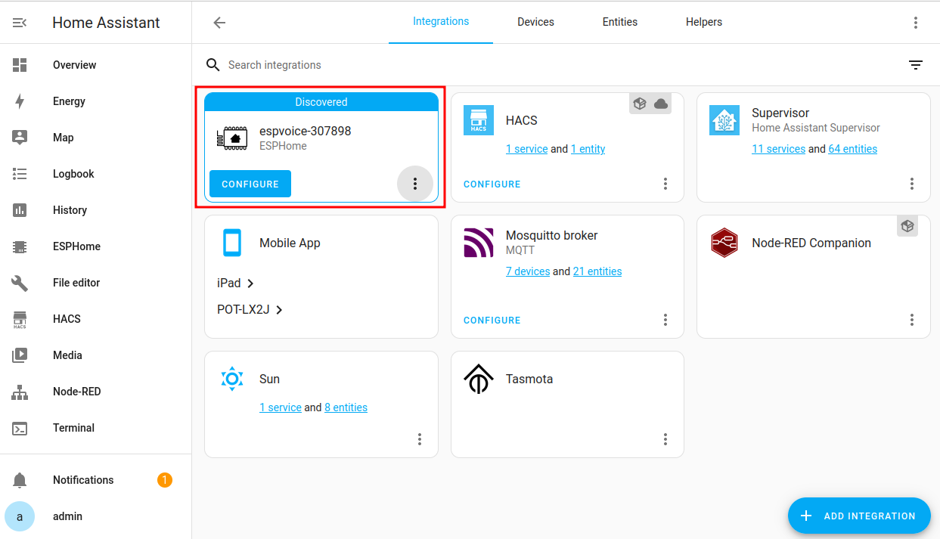Go to Map in sidebar
The image size is (940, 539).
click(95, 138)
